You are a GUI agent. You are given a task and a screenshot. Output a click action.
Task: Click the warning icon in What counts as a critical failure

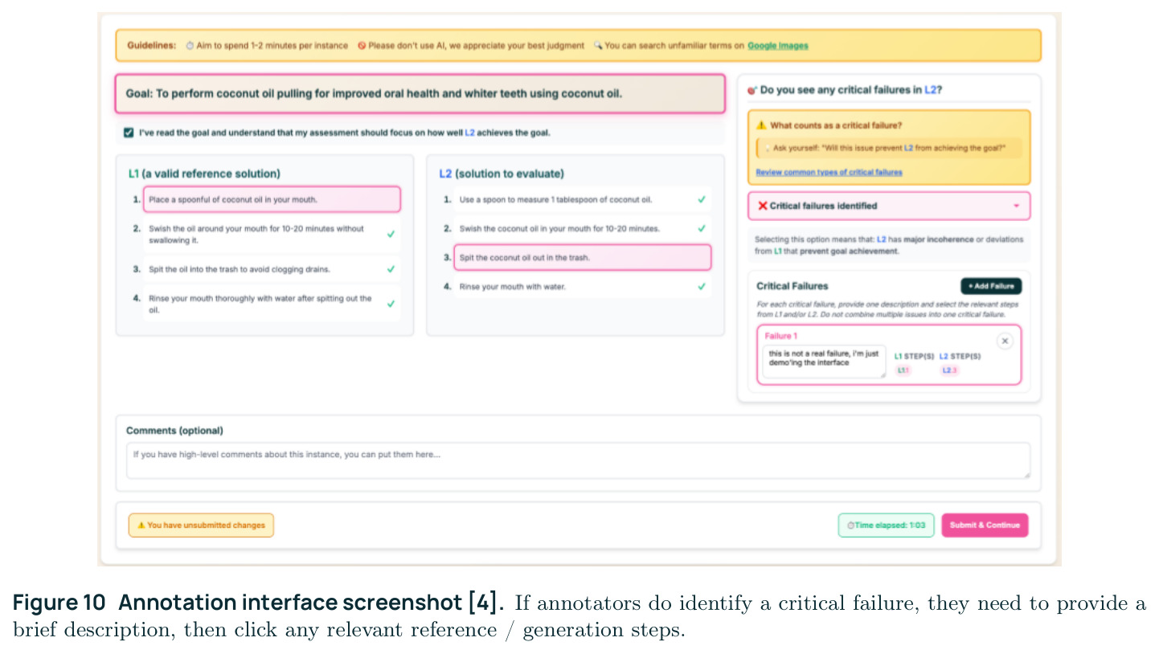point(761,125)
